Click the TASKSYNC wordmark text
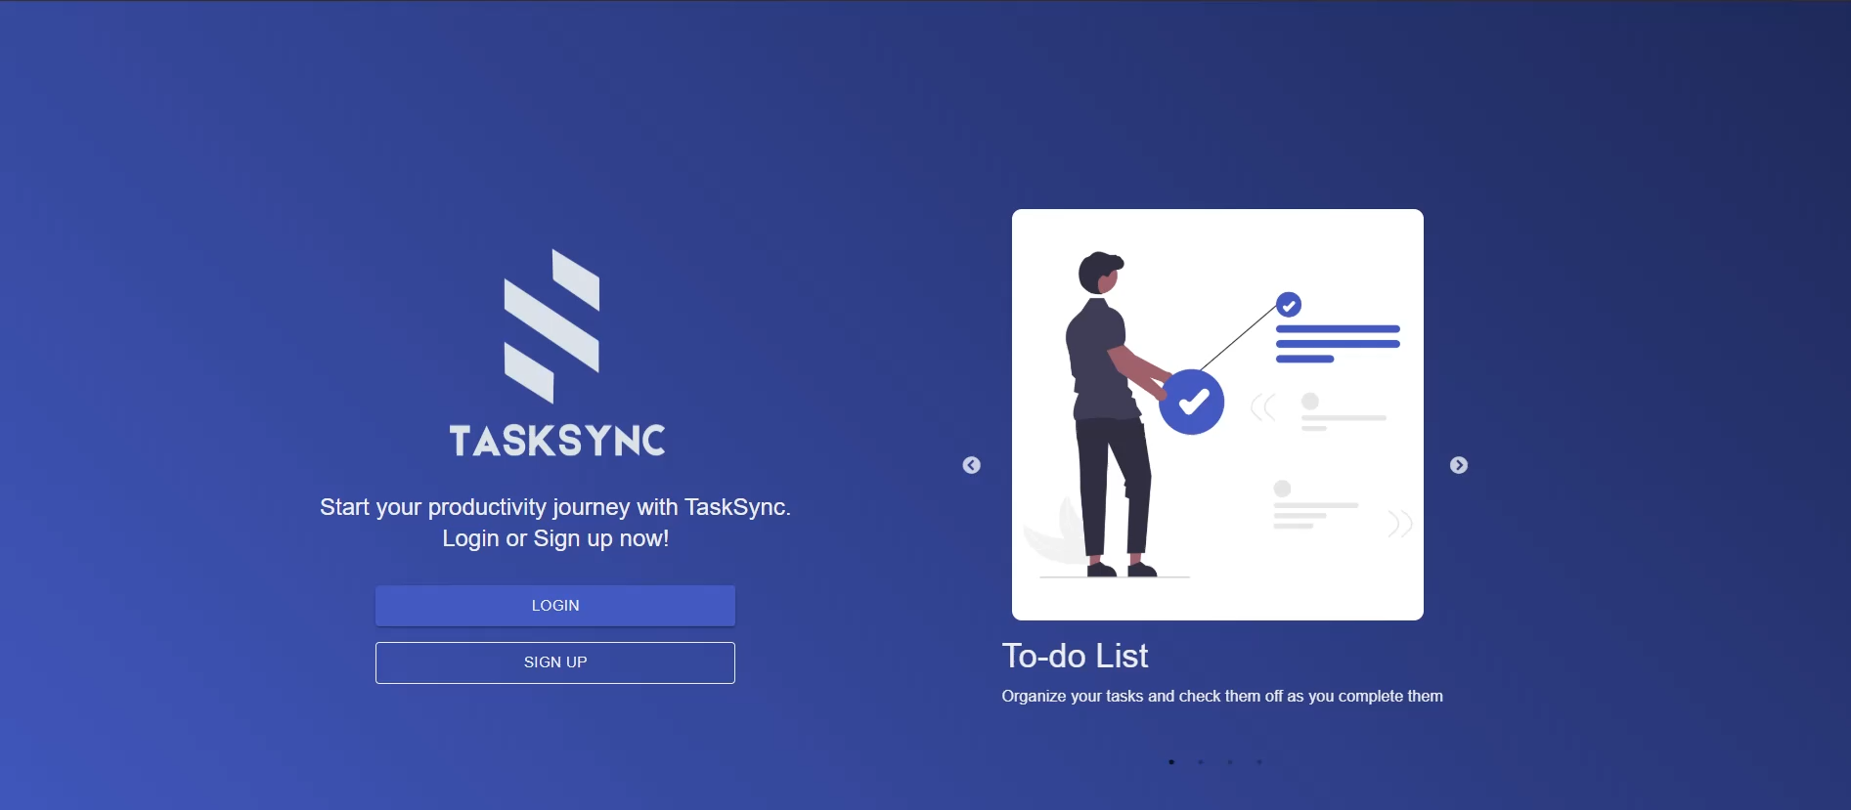1851x810 pixels. click(x=556, y=441)
